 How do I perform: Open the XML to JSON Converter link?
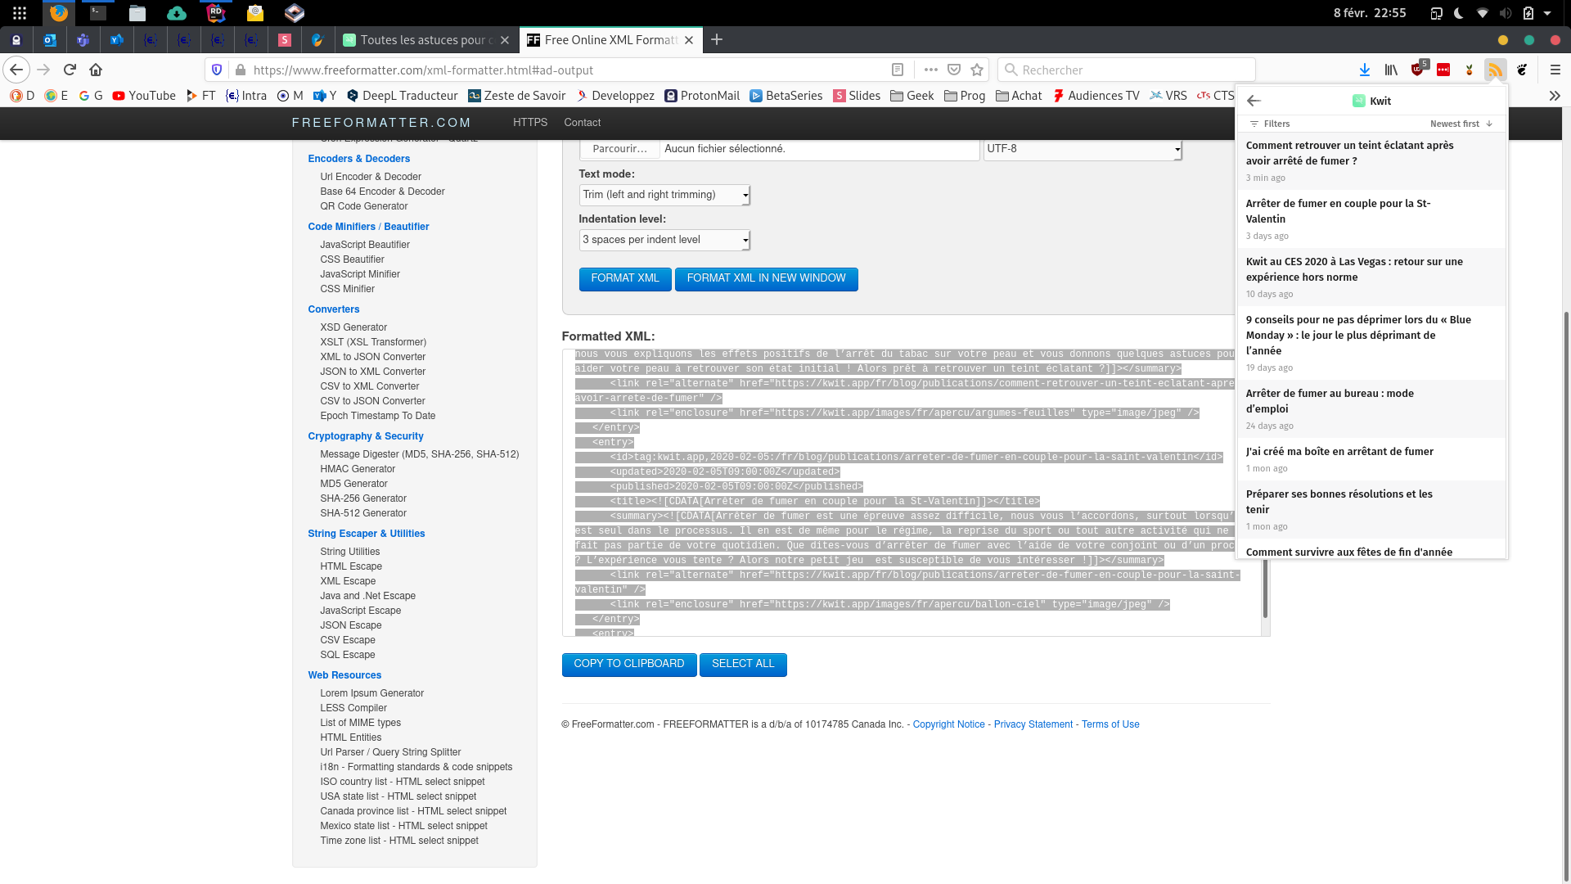click(372, 357)
